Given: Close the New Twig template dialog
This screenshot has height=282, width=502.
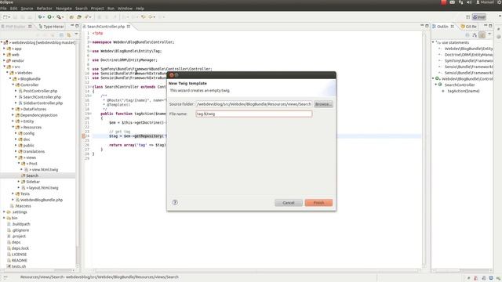Looking at the screenshot, I should tap(171, 75).
